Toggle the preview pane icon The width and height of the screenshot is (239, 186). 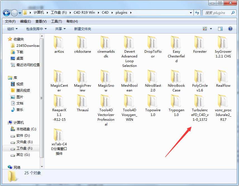pyautogui.click(x=220, y=29)
